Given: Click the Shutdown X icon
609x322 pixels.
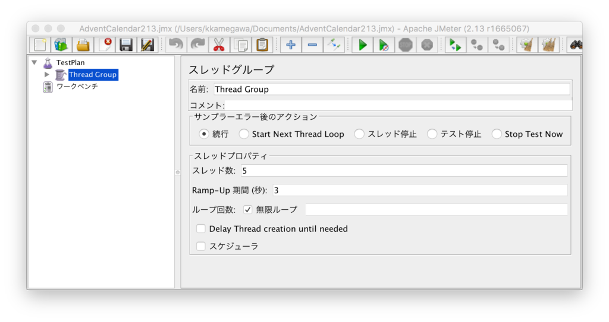Looking at the screenshot, I should point(427,45).
